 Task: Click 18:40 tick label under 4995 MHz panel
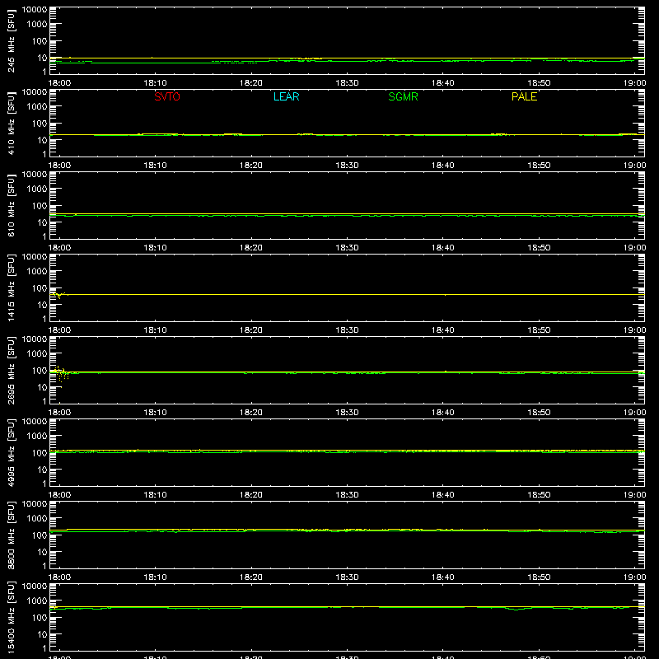tap(443, 495)
